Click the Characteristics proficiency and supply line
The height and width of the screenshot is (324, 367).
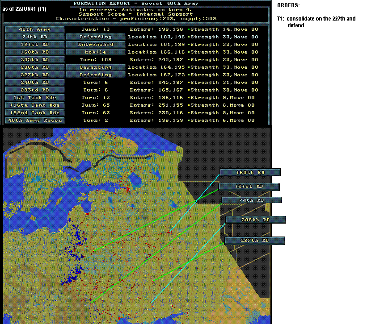(136, 18)
